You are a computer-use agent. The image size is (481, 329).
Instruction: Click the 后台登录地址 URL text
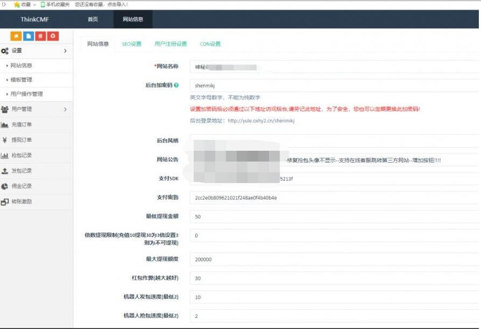tap(261, 121)
